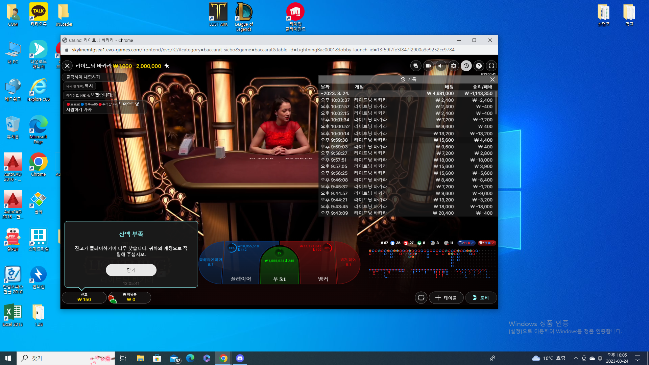
Task: Close the 기록 history panel
Action: click(492, 79)
